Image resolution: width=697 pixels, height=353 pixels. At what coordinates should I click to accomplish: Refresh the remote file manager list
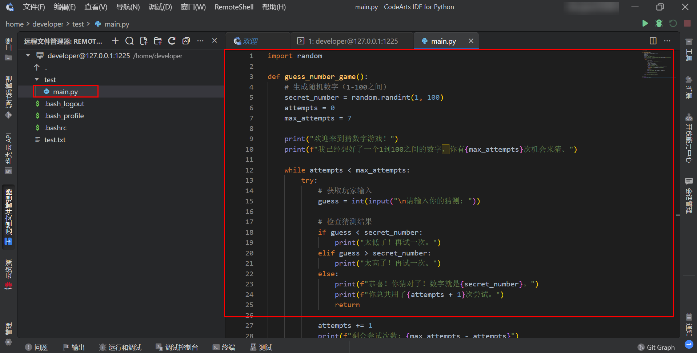pos(172,41)
